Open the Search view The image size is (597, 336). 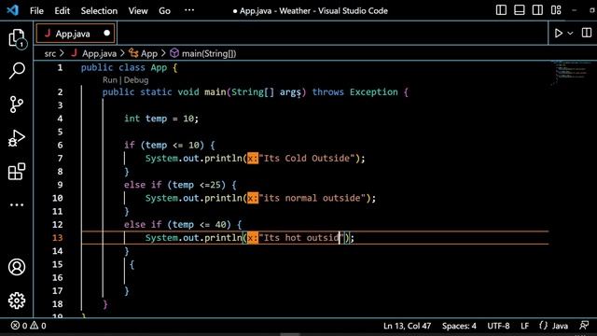click(17, 71)
